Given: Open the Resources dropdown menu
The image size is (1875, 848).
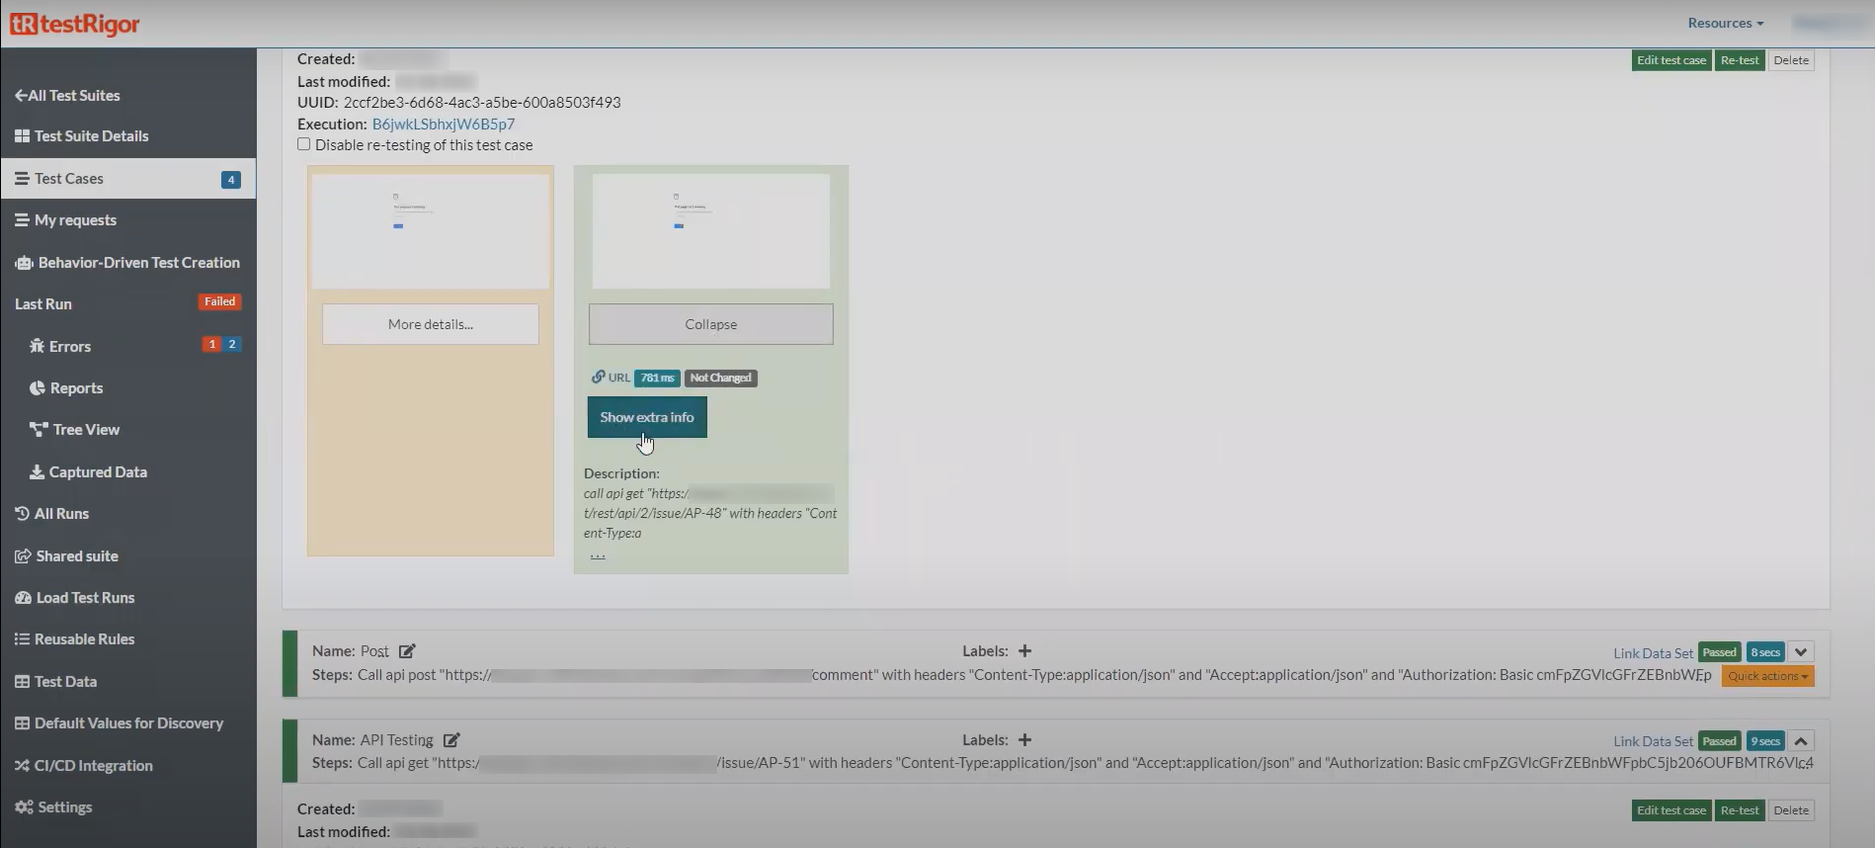Looking at the screenshot, I should tap(1725, 23).
